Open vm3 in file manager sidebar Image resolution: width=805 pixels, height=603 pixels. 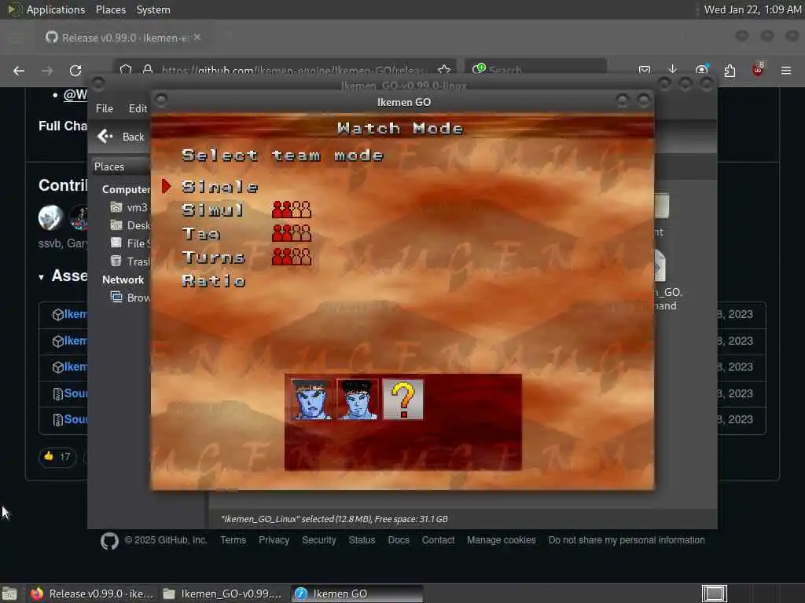coord(130,207)
